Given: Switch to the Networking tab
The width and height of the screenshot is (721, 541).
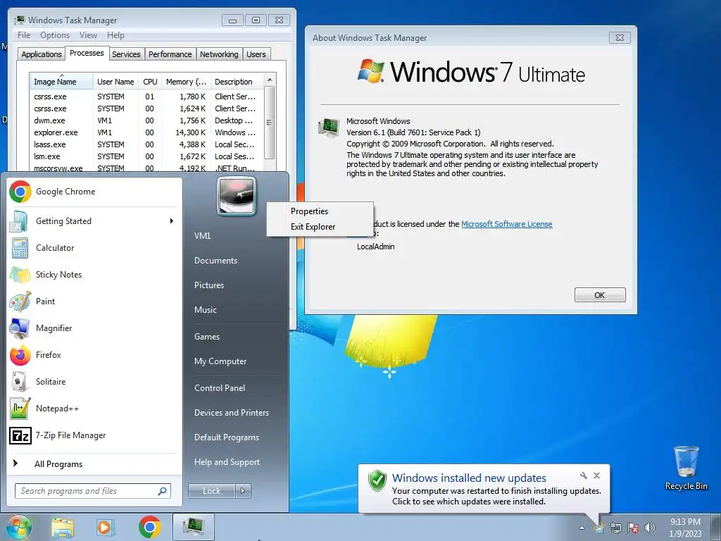Looking at the screenshot, I should pos(220,54).
